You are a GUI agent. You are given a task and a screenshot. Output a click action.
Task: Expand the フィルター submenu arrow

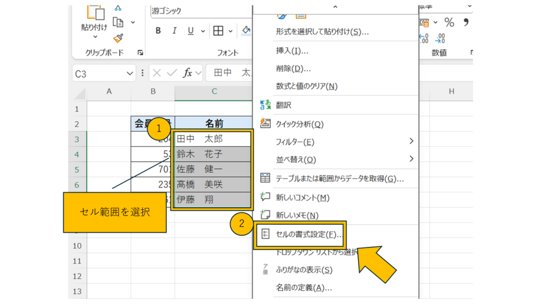(x=411, y=141)
